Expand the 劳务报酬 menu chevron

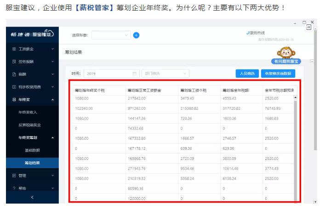click(x=53, y=62)
